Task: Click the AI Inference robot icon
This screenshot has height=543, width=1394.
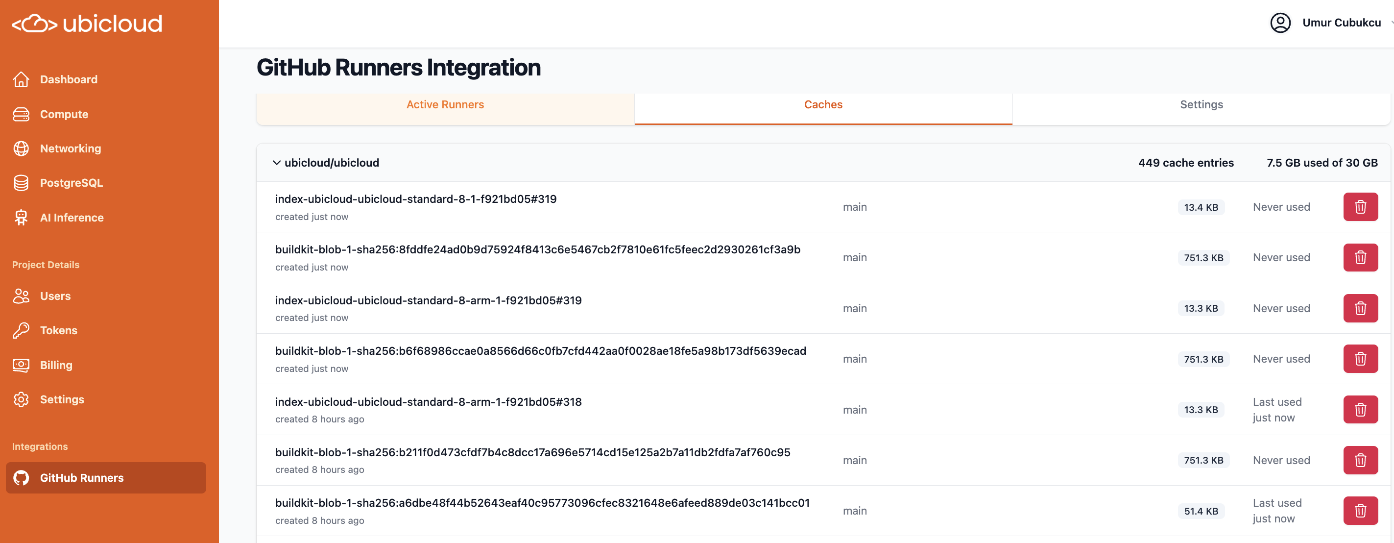Action: 21,217
